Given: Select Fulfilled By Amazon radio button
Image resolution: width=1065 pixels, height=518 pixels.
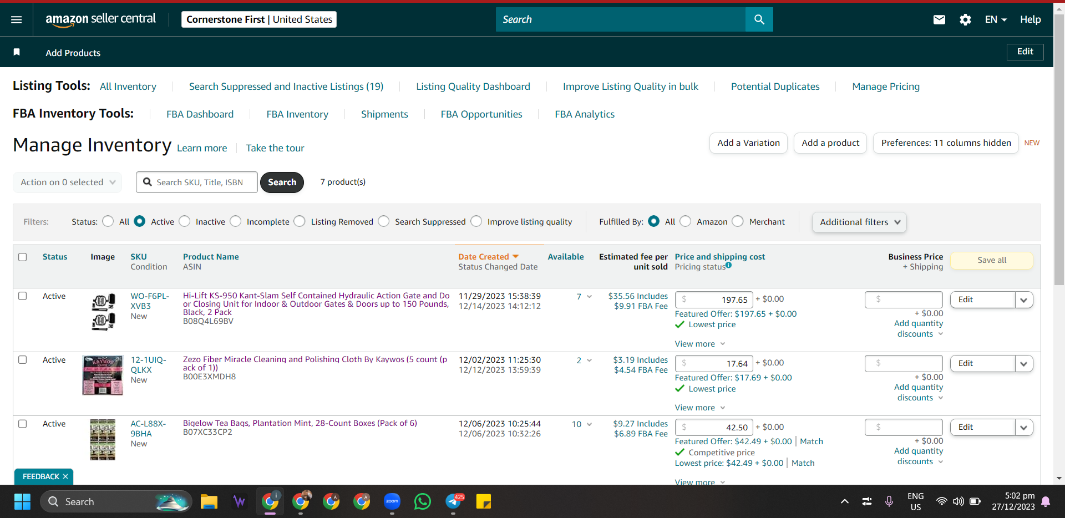Looking at the screenshot, I should pos(686,221).
